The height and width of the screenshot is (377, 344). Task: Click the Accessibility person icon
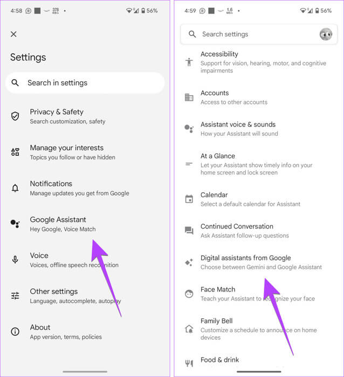189,62
